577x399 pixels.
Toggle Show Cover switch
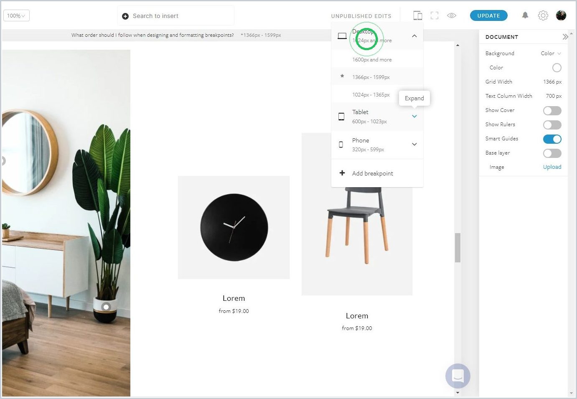pos(552,111)
